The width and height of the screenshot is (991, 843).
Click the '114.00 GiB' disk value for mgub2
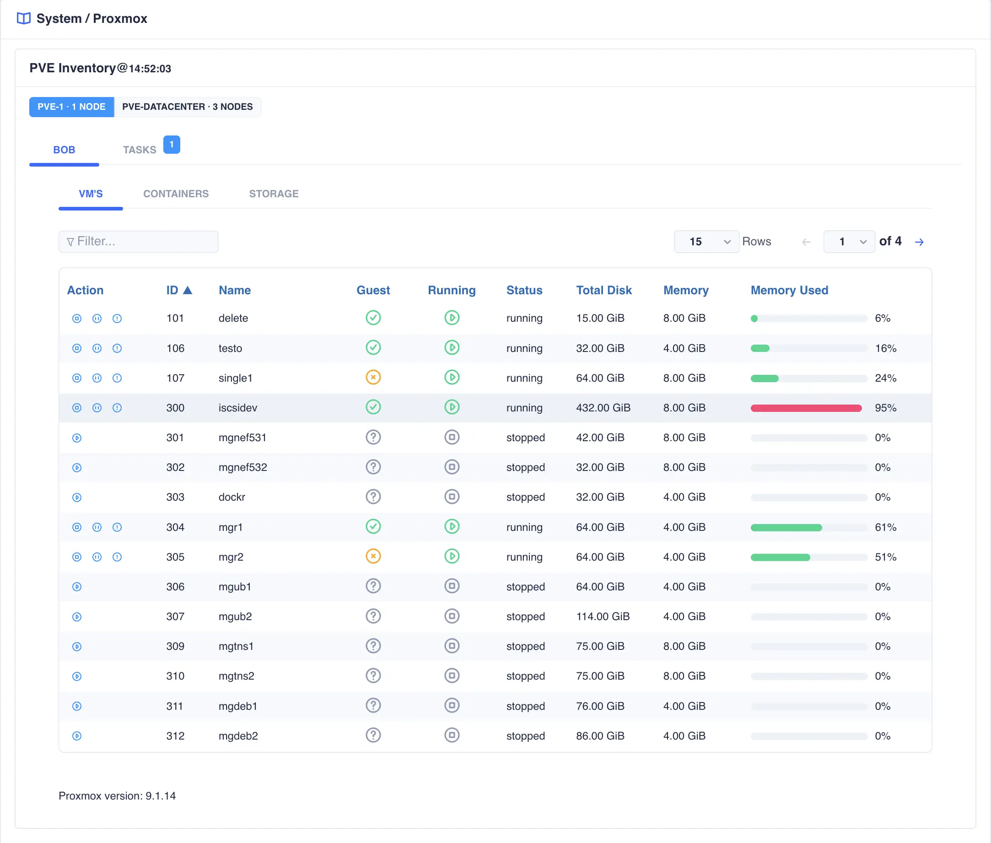click(603, 616)
